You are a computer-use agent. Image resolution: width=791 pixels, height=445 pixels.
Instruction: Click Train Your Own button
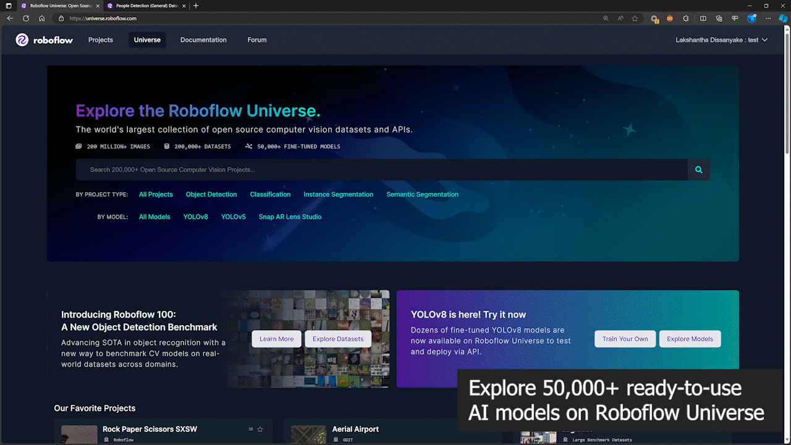pos(625,339)
